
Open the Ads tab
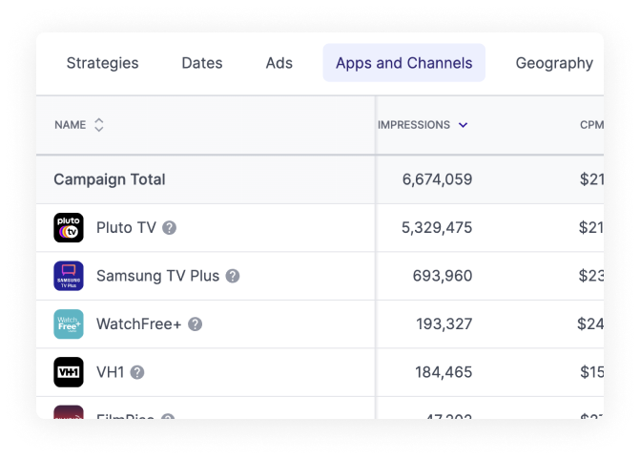click(279, 63)
